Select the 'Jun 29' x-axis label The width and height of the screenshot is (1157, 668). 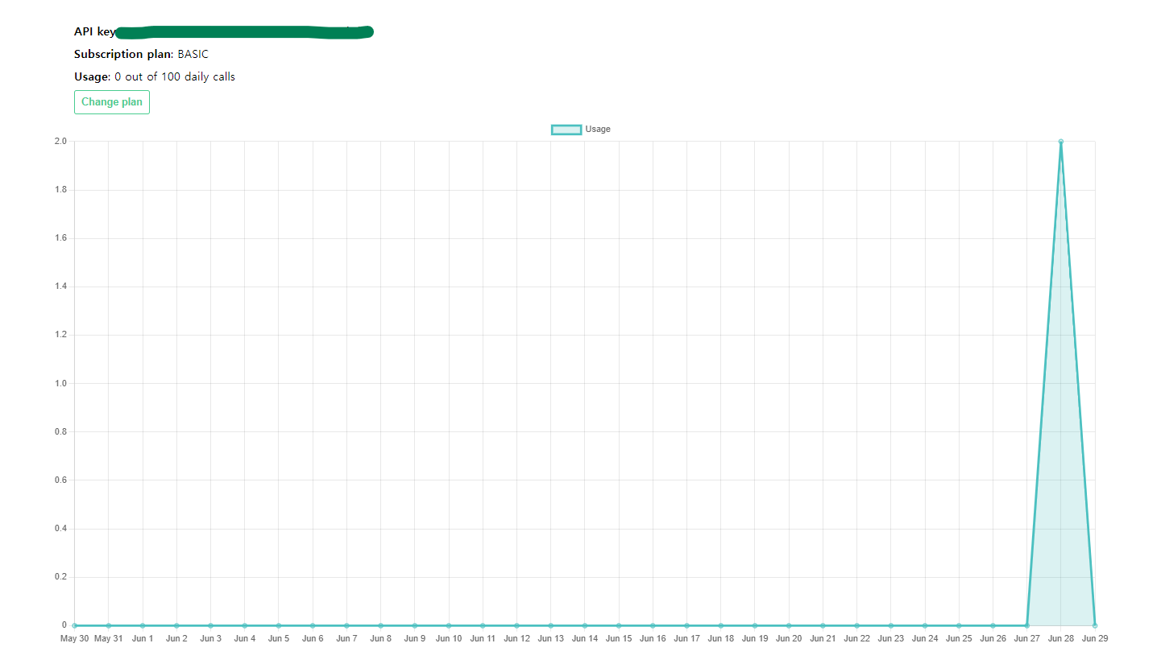1094,639
